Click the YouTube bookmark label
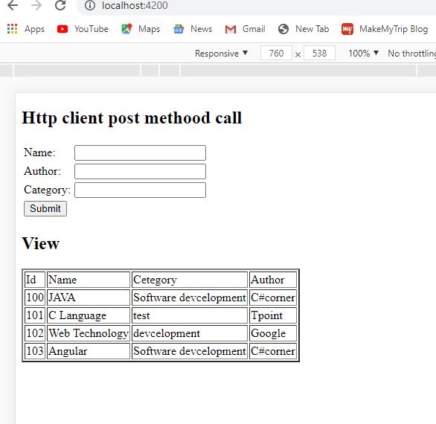436x424 pixels. tap(92, 29)
